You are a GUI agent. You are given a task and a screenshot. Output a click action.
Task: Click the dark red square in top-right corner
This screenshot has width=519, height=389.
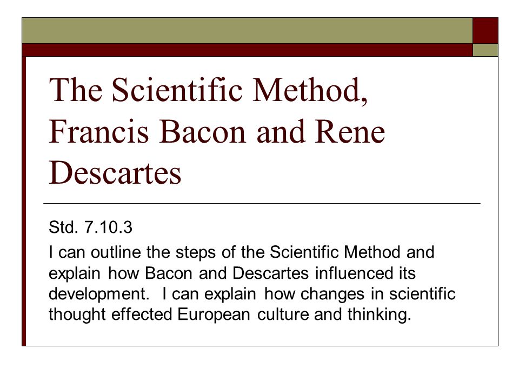click(x=485, y=30)
